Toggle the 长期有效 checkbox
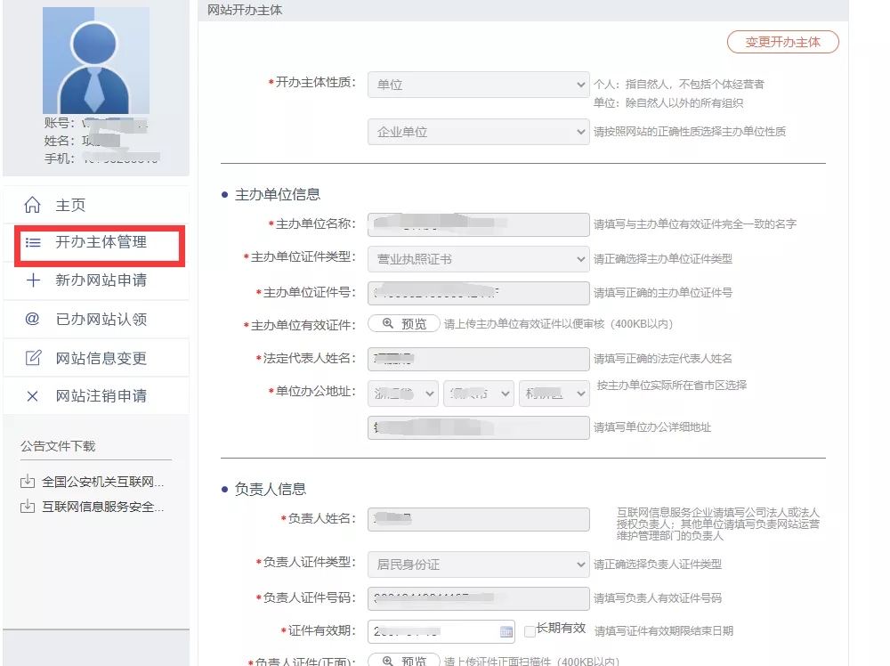Viewport: 890px width, 666px height. 530,631
